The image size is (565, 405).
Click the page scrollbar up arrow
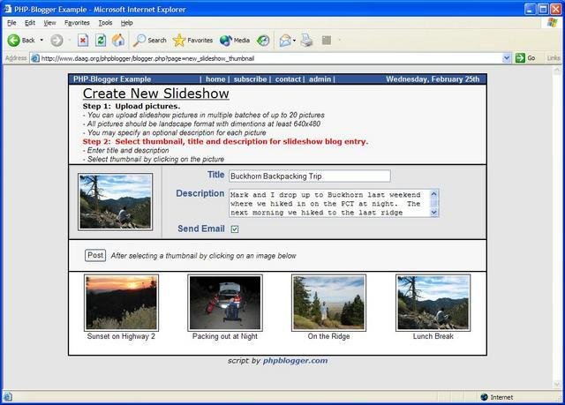556,71
